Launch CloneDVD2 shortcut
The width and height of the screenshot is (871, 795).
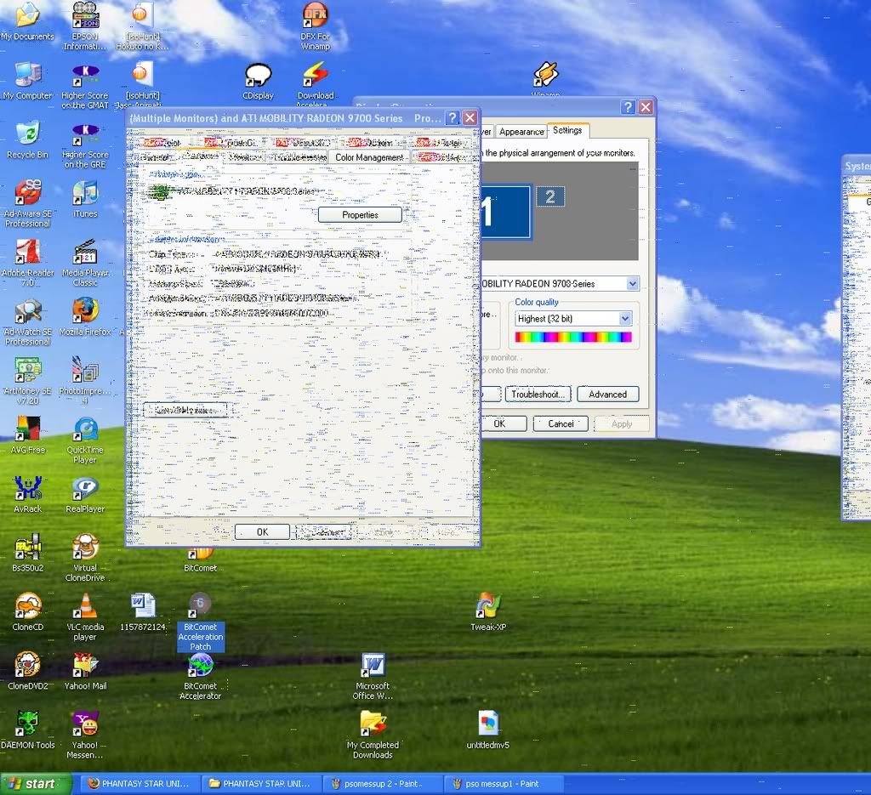pyautogui.click(x=27, y=671)
